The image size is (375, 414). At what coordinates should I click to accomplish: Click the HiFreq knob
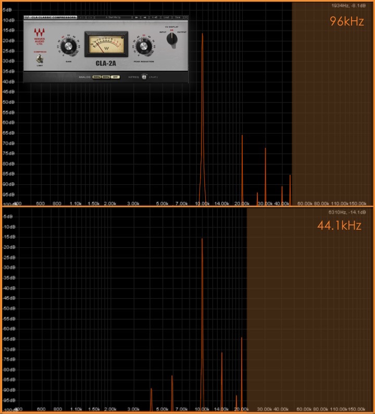(x=144, y=77)
